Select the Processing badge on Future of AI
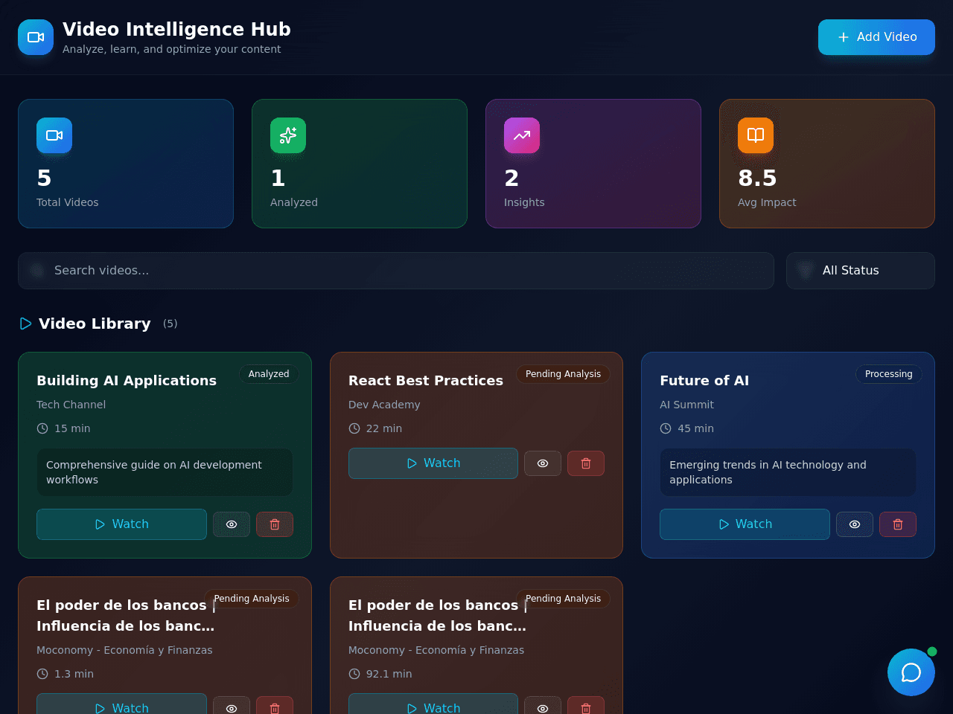The width and height of the screenshot is (953, 714). pyautogui.click(x=889, y=374)
